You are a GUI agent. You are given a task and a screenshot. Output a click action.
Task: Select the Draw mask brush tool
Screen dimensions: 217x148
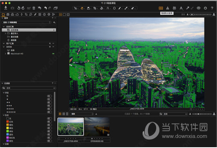click(x=120, y=8)
